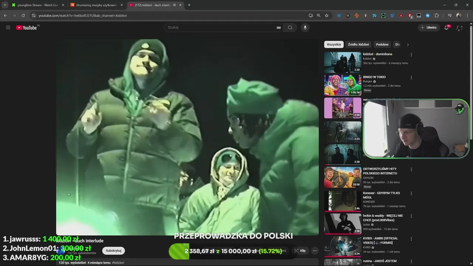Screen dimensions: 473x266
Task: Open options for BINGO W TOKIO video
Action: coord(411,78)
